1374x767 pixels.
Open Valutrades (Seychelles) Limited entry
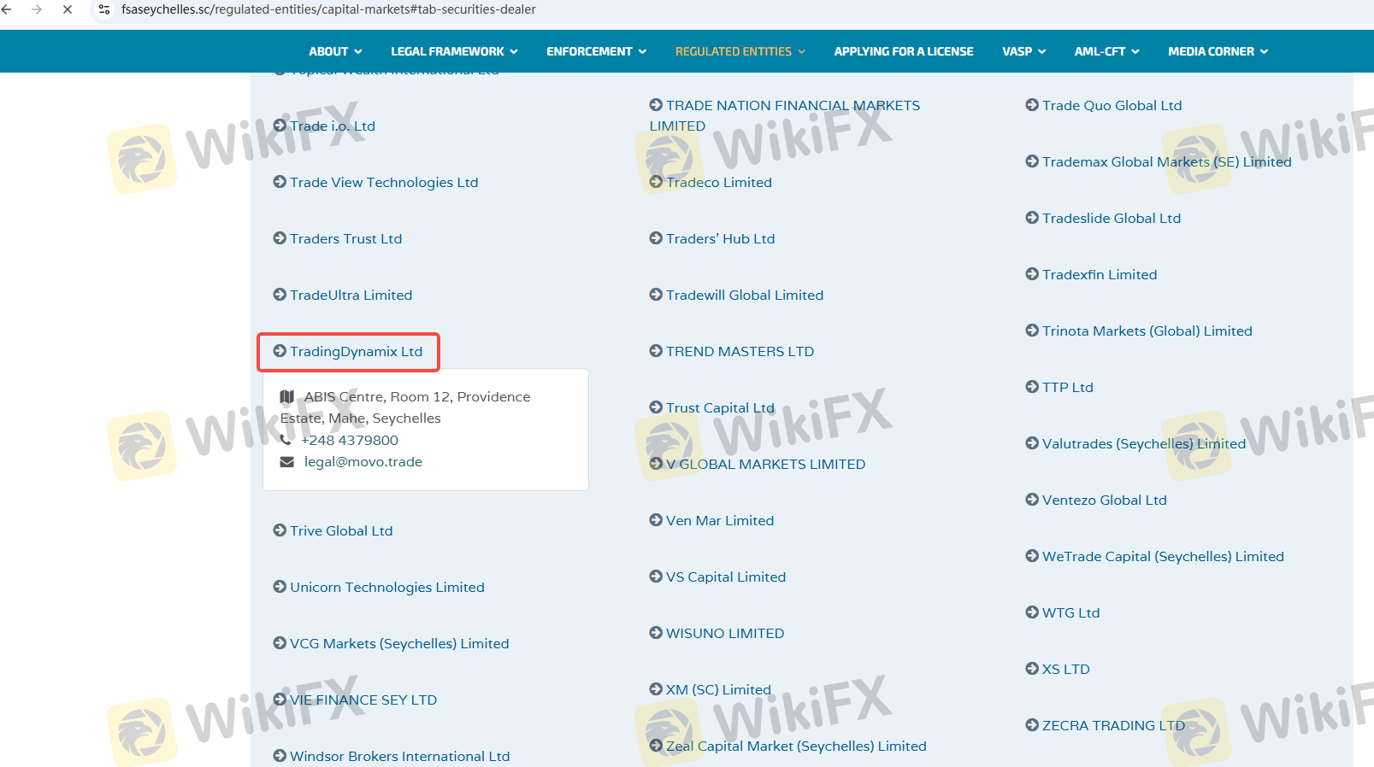[1144, 443]
